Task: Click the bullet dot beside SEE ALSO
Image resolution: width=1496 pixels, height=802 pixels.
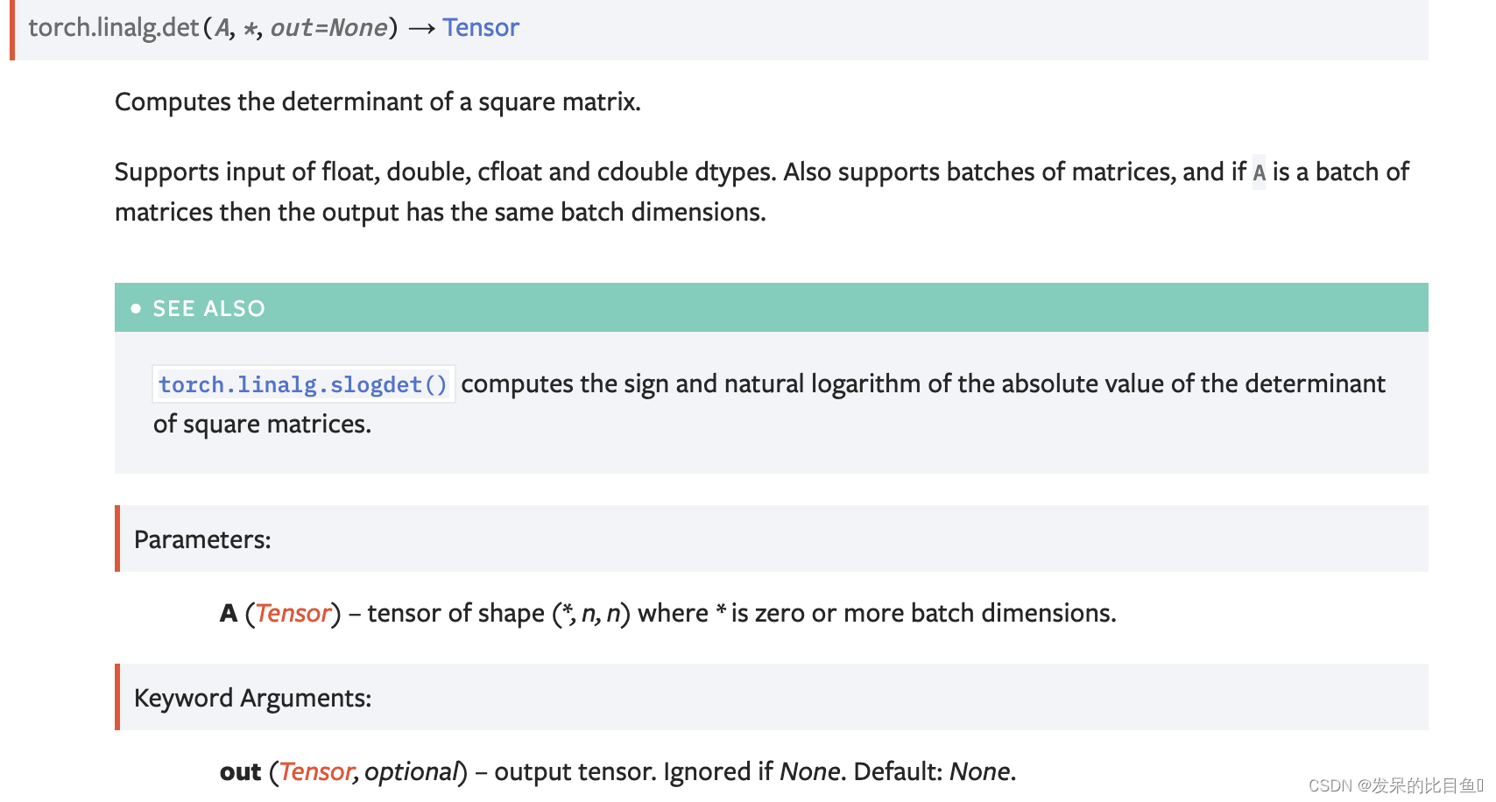Action: point(136,308)
